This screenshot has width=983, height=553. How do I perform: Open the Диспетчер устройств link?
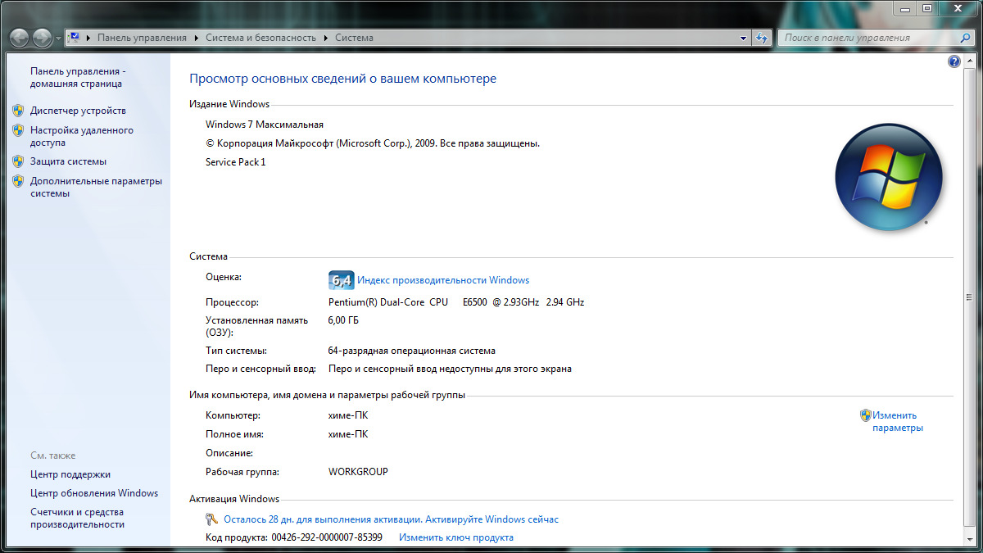78,111
